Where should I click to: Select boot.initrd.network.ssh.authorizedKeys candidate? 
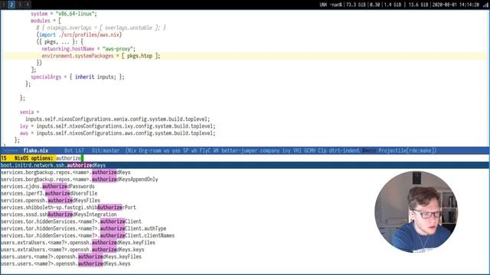tap(245, 165)
